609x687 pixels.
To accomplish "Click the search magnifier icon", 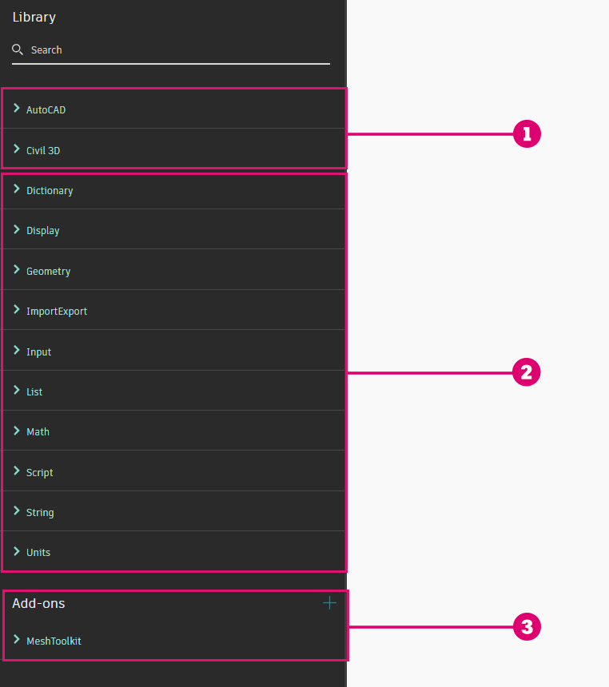I will [18, 50].
